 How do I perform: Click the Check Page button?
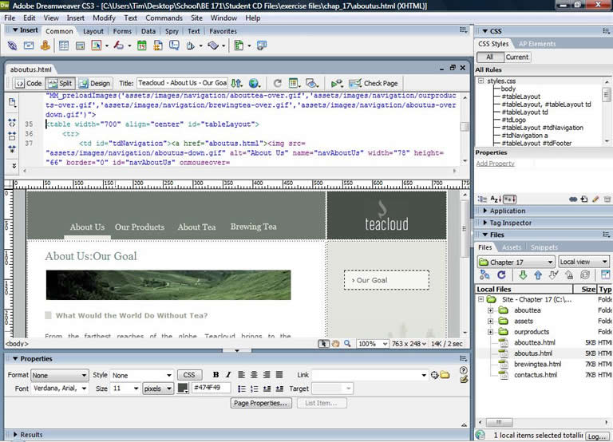pyautogui.click(x=374, y=83)
